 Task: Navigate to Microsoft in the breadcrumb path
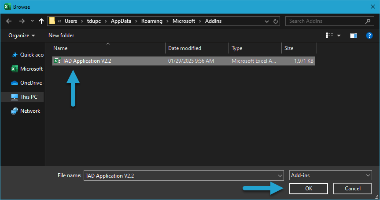point(184,21)
